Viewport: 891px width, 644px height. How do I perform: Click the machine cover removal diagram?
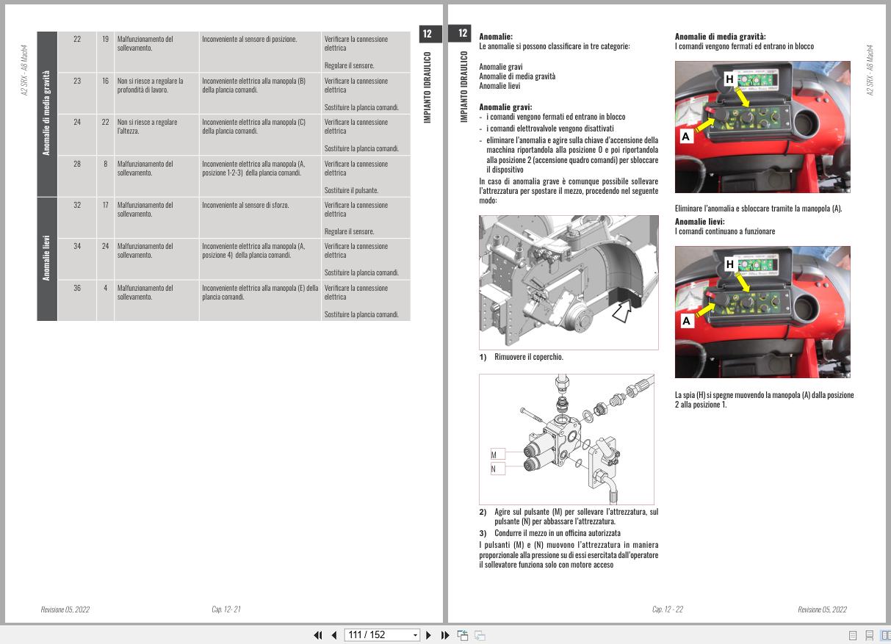[x=569, y=282]
